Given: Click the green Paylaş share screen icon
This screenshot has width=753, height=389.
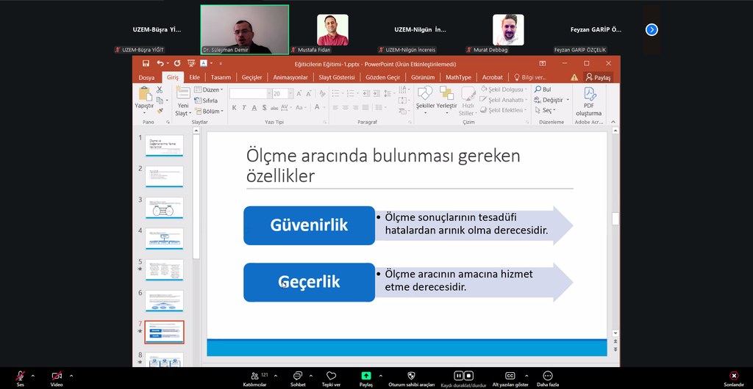Looking at the screenshot, I should pyautogui.click(x=365, y=376).
